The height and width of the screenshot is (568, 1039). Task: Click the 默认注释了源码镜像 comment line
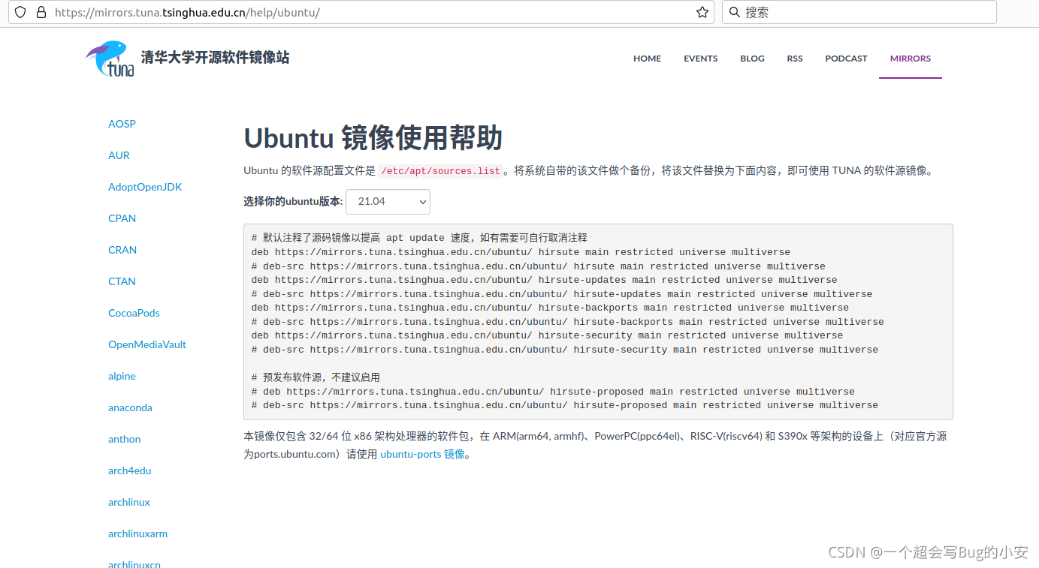click(x=419, y=238)
